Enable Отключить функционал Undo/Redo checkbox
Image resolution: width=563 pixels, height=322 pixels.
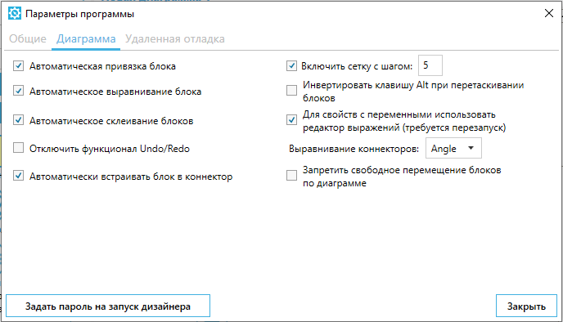18,148
